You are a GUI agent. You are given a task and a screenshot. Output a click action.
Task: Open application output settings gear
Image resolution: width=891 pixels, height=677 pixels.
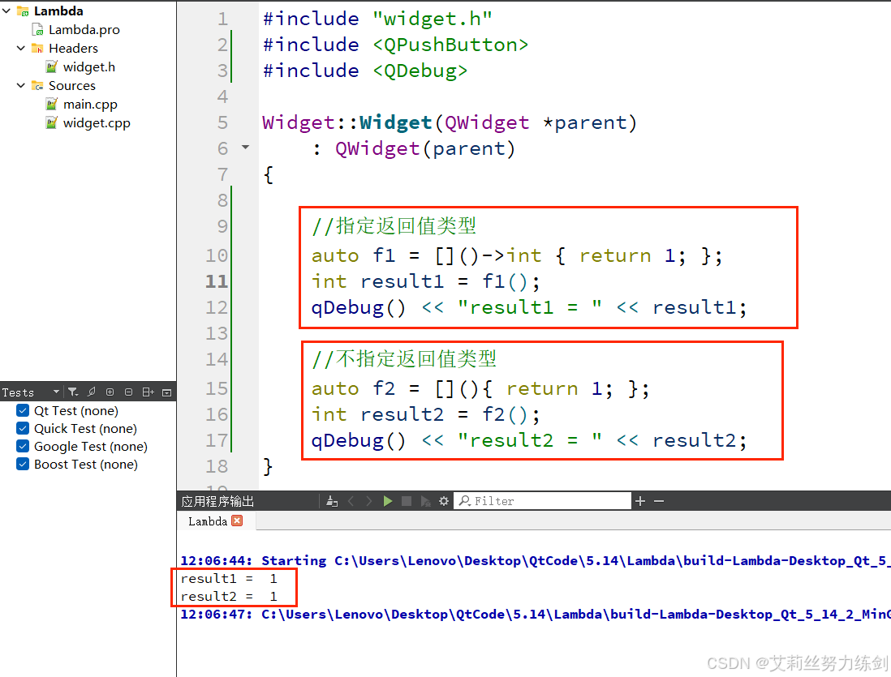point(444,501)
